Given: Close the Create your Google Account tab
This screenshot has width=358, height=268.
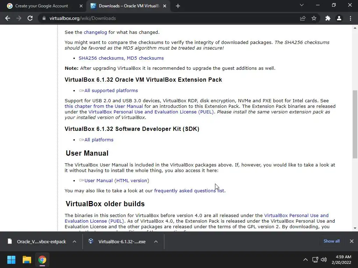Looking at the screenshot, I should (81, 6).
